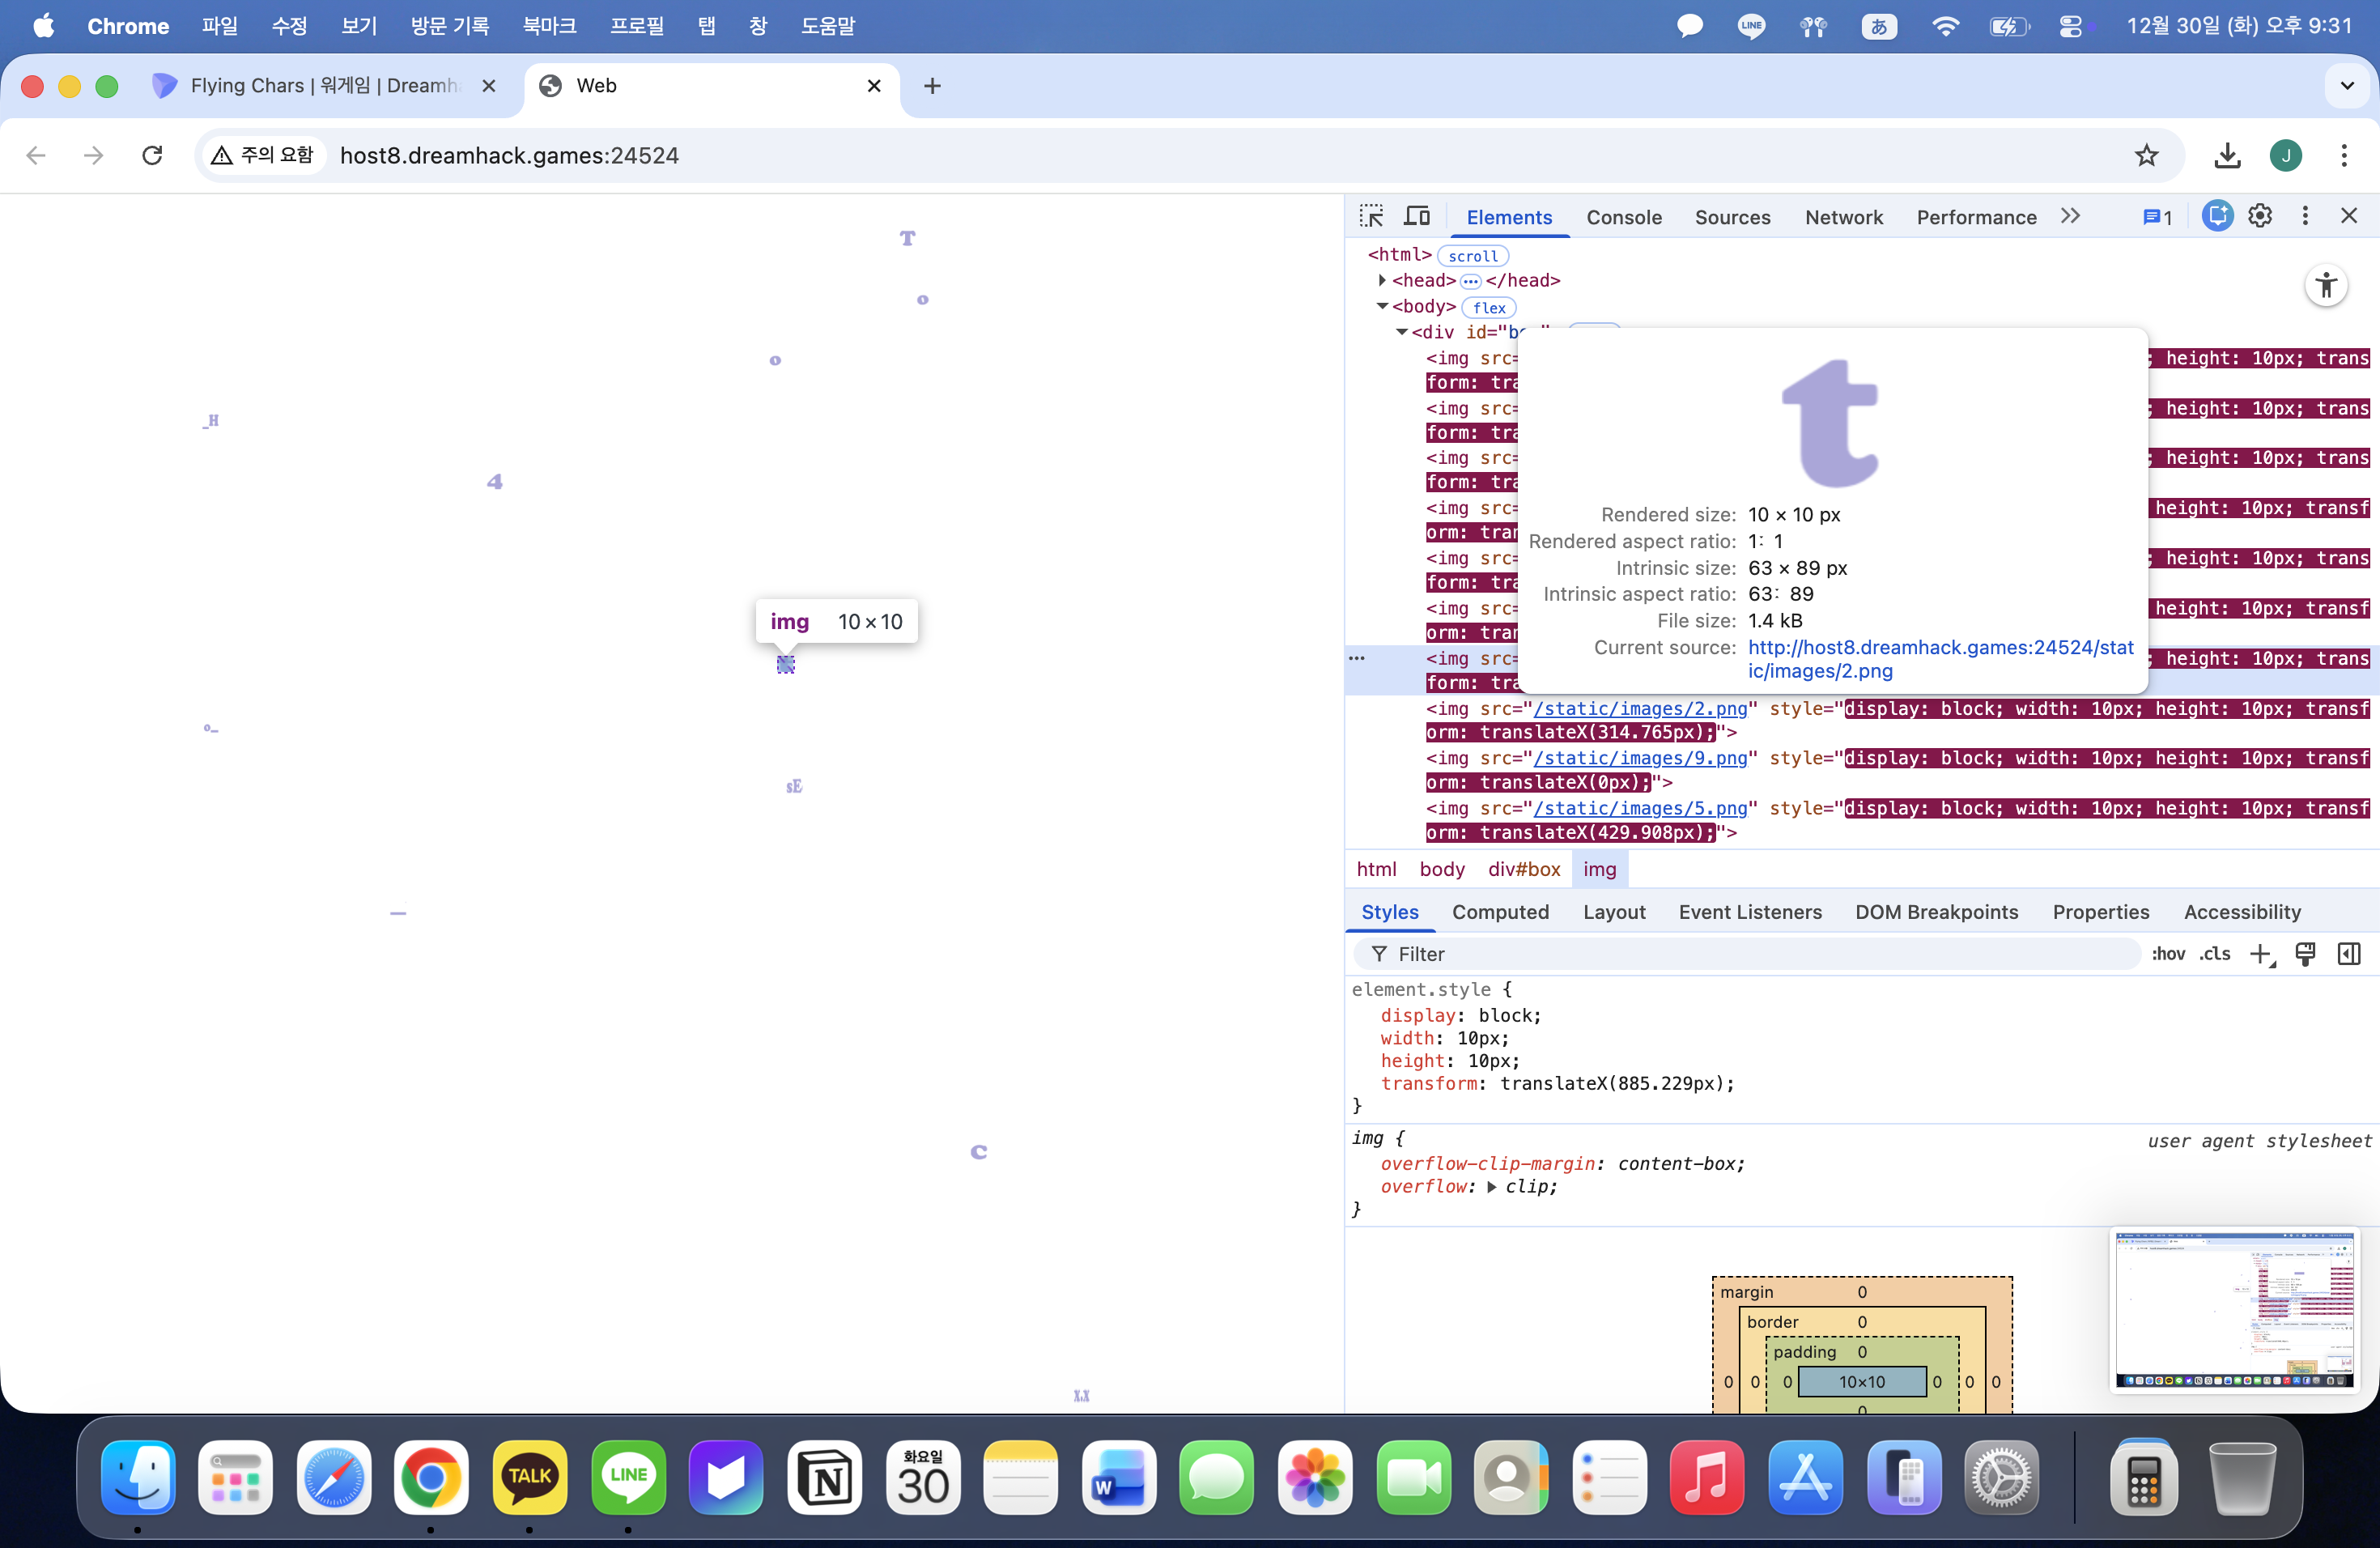Viewport: 2380px width, 1548px height.
Task: Toggle the device toolbar icon
Action: click(1417, 216)
